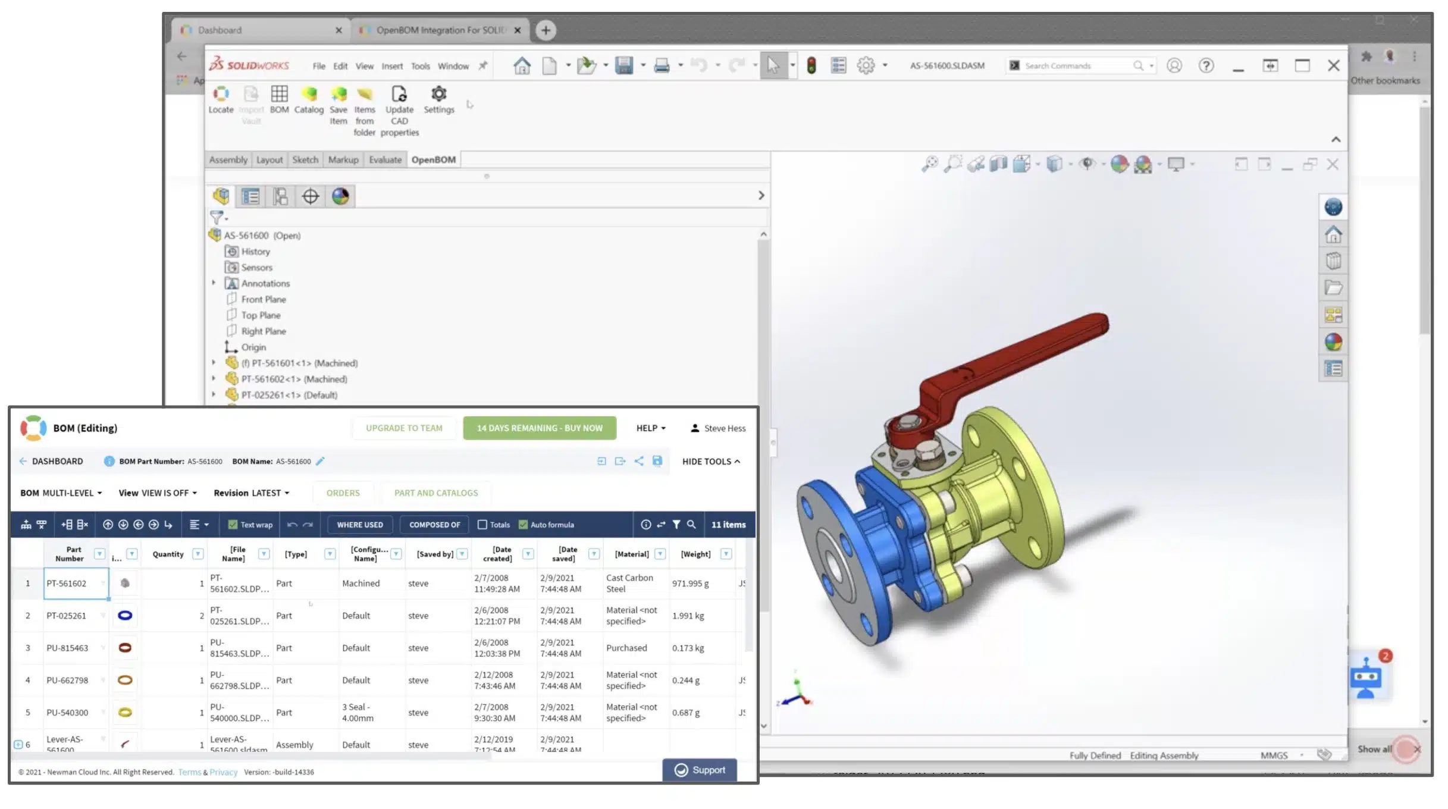Select the PT-561602 part number cell

click(x=76, y=584)
